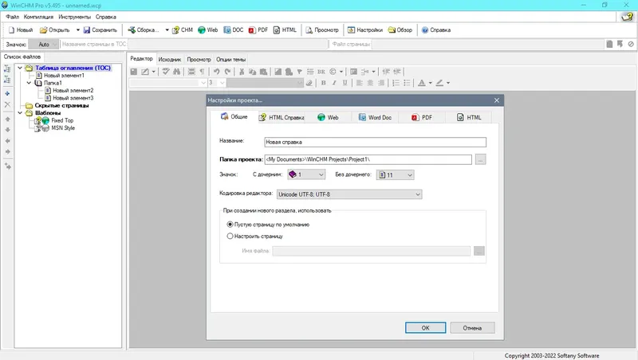The image size is (638, 360).
Task: Click the Сохранить save icon
Action: point(87,30)
